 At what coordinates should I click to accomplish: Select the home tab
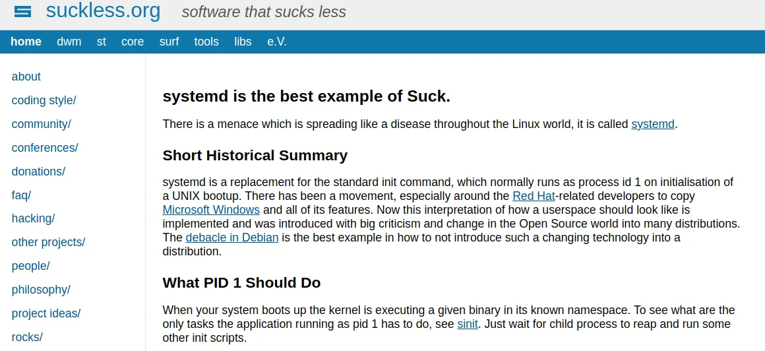click(x=26, y=42)
